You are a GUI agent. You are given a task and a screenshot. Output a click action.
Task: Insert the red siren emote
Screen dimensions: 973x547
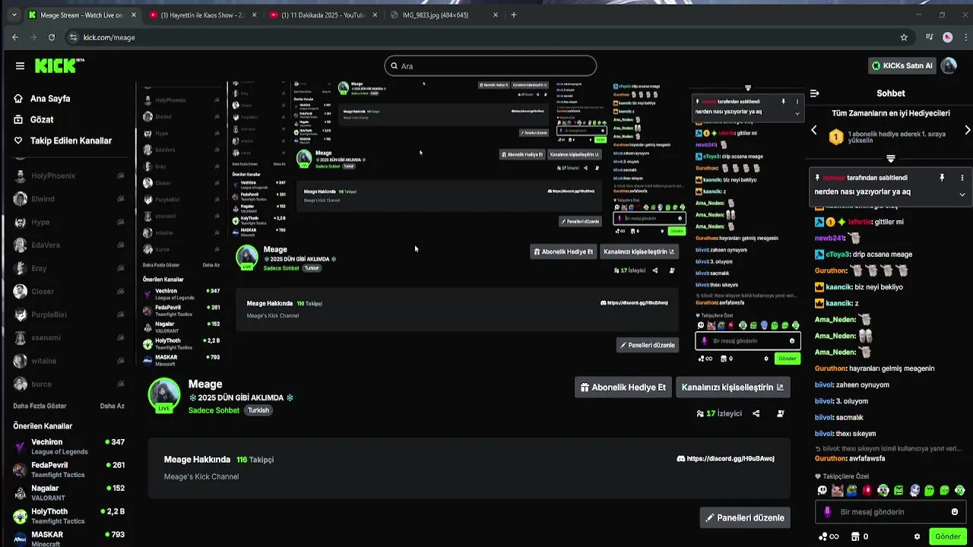[x=867, y=491]
